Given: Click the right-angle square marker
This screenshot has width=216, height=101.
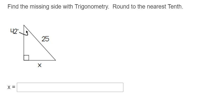Looking at the screenshot, I should coord(26,58).
